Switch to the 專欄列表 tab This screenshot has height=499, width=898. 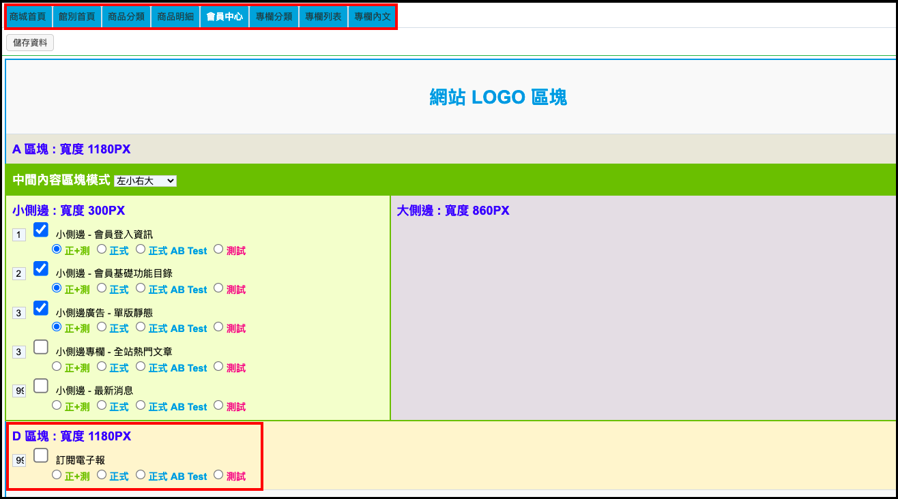323,16
